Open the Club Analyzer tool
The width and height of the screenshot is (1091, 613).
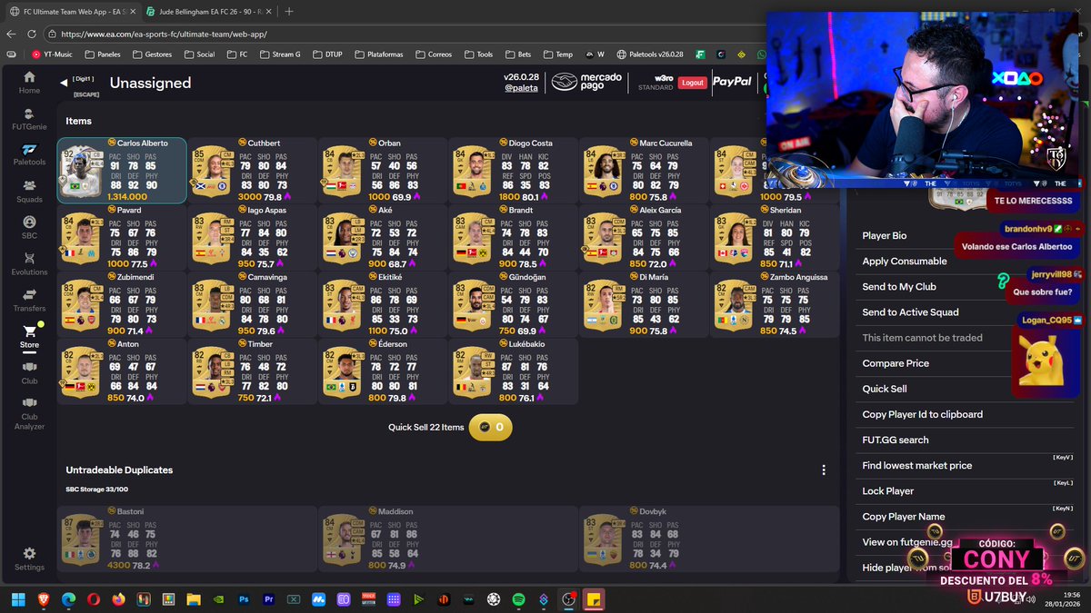[x=29, y=413]
